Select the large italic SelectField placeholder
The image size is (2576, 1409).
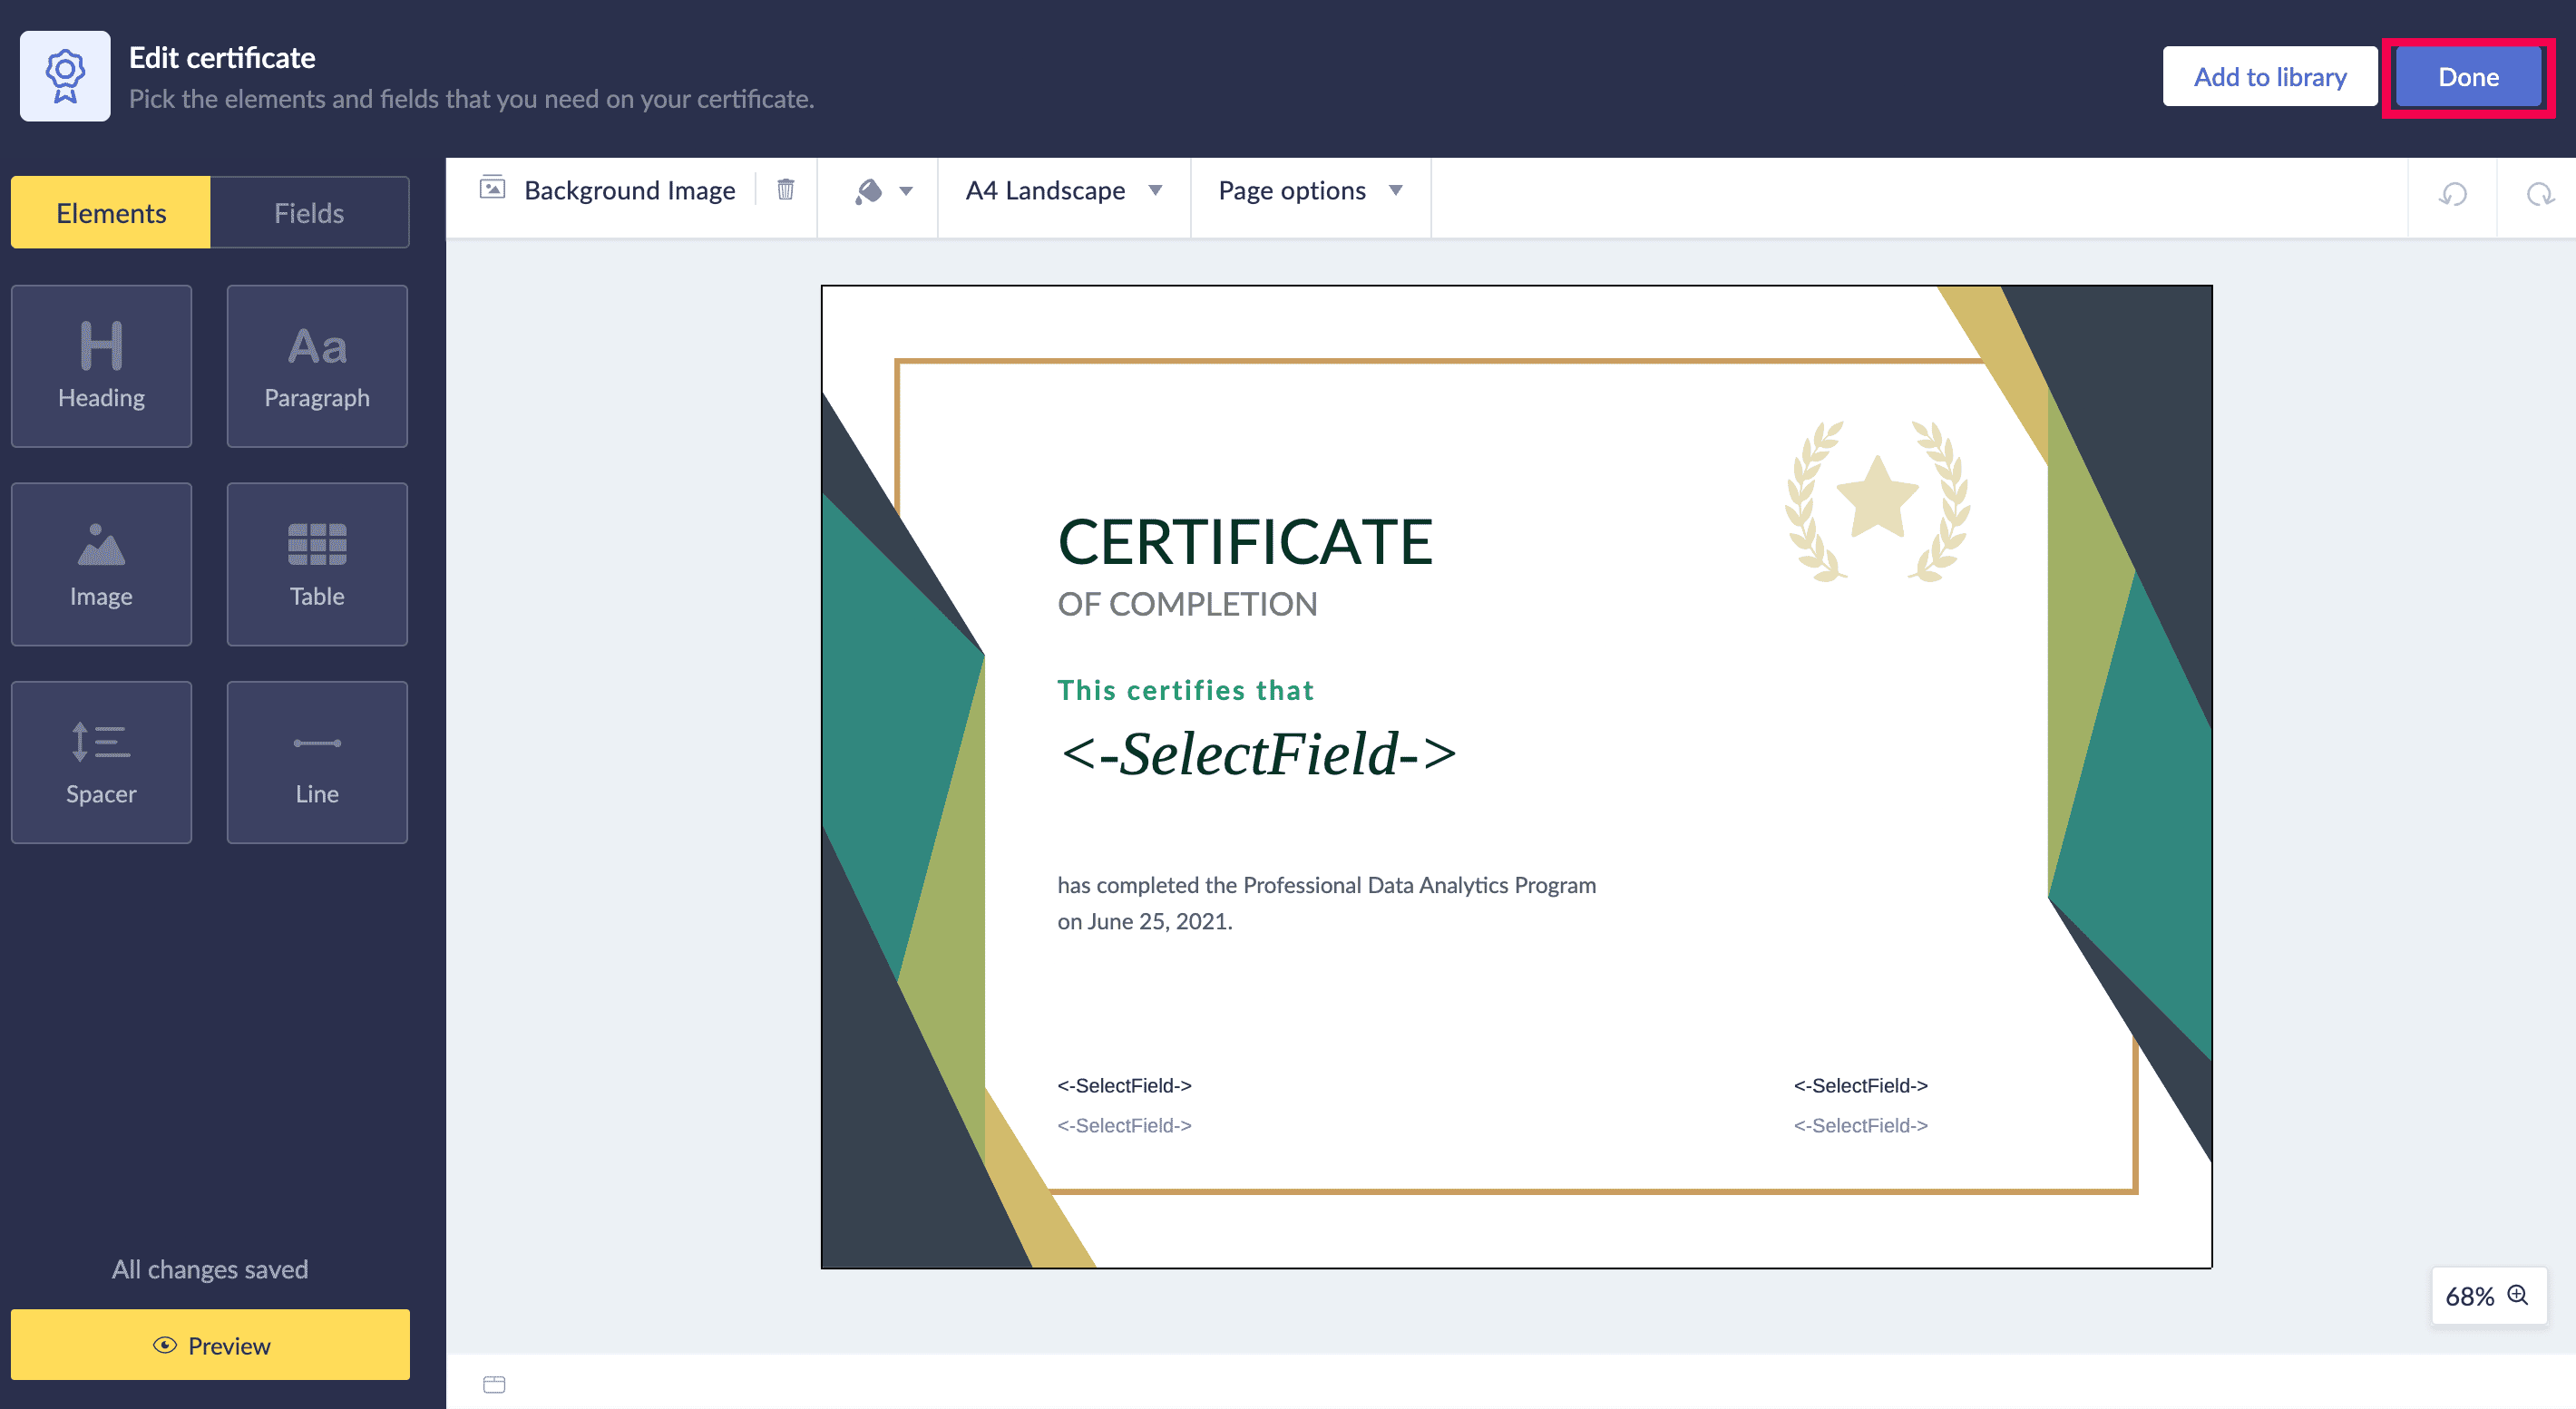click(1257, 753)
